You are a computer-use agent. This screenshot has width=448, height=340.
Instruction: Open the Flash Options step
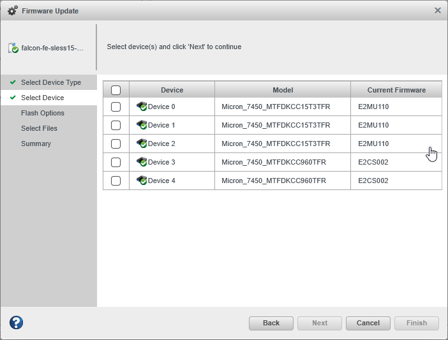(43, 113)
